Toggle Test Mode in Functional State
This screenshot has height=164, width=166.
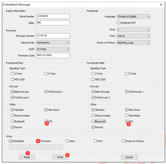pos(127,115)
